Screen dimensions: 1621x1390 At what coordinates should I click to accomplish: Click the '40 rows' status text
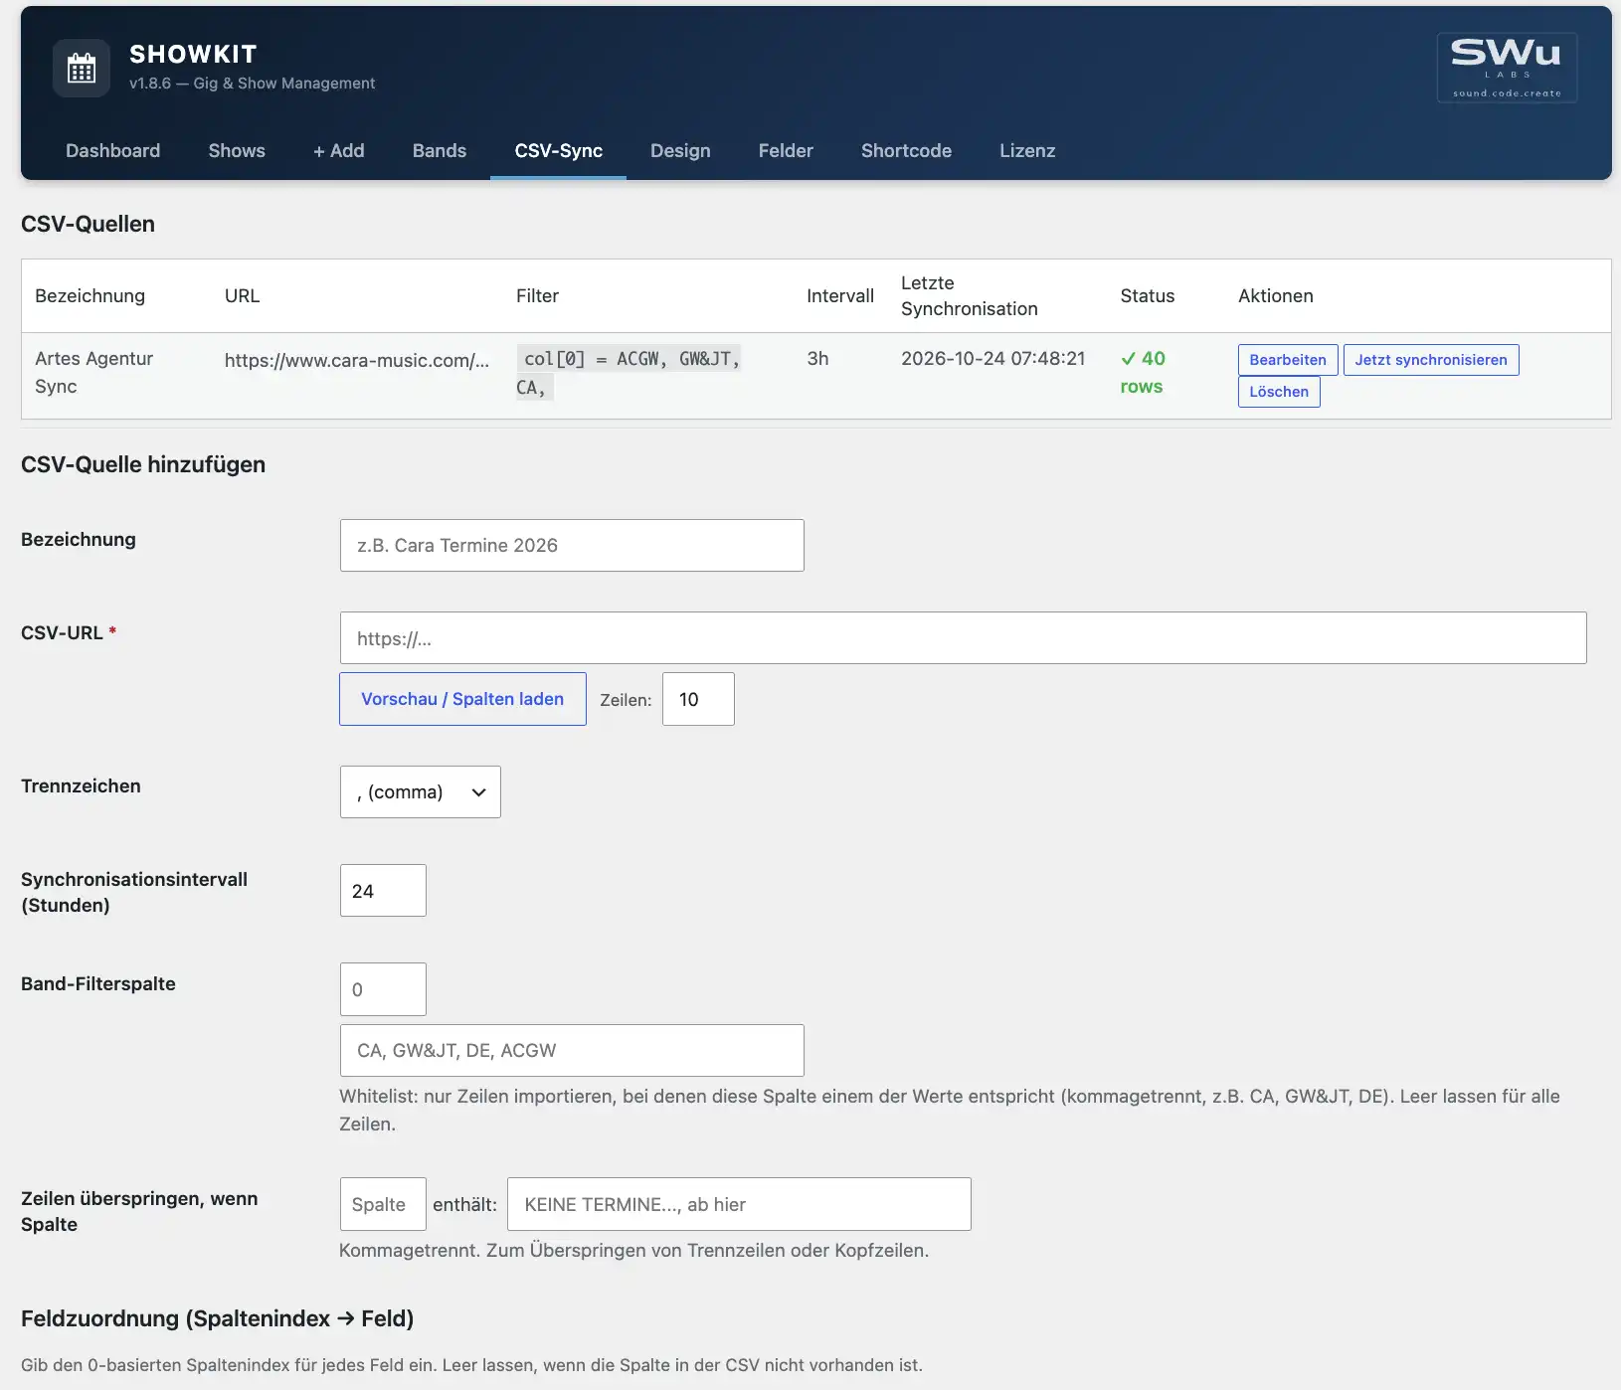click(x=1143, y=373)
